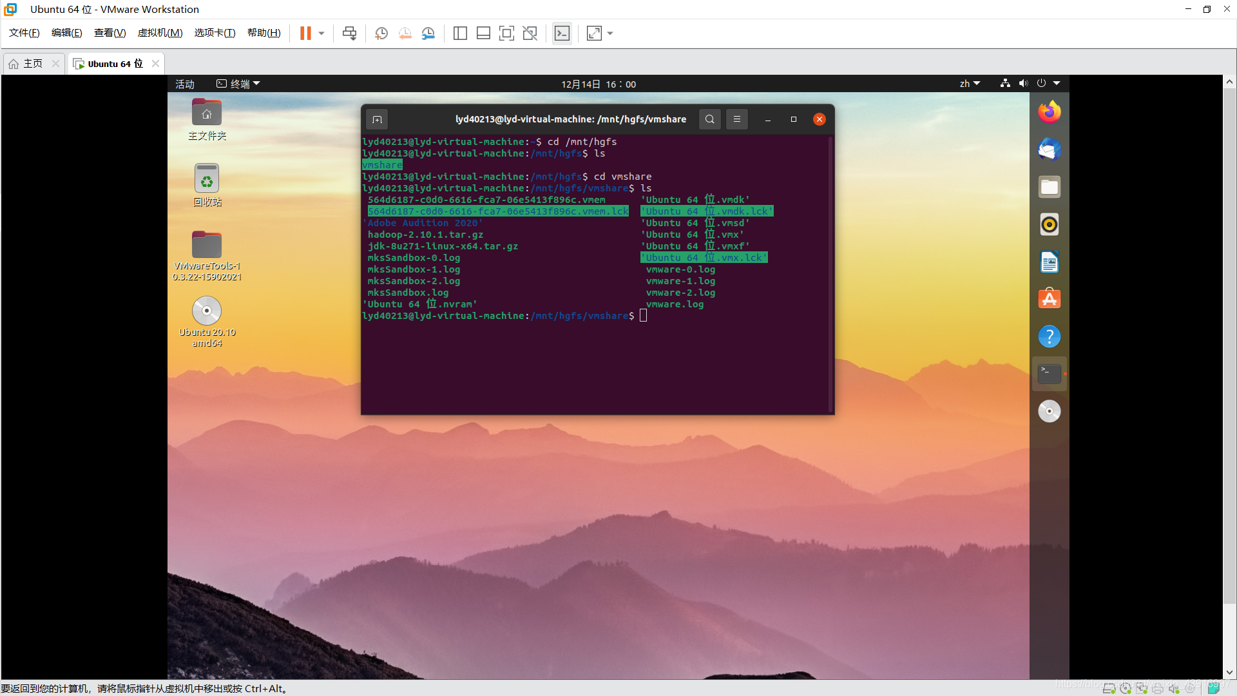Close the terminal window
The width and height of the screenshot is (1237, 696).
[820, 119]
